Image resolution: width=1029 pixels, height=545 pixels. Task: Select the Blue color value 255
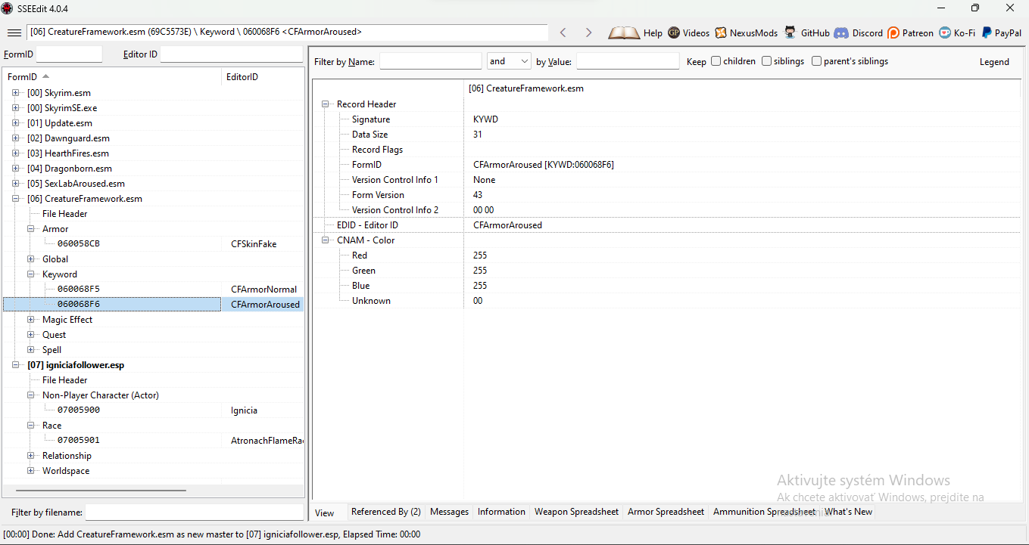pos(480,286)
